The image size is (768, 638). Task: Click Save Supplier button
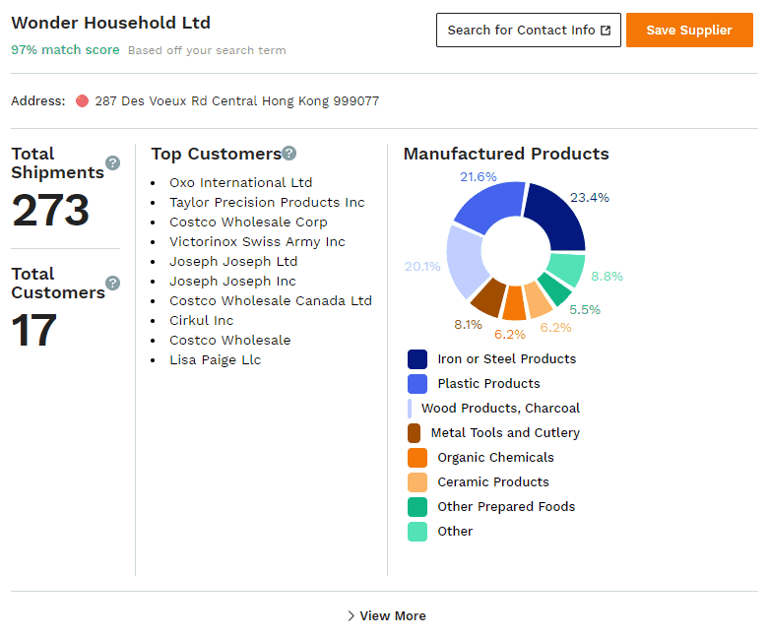pos(689,30)
